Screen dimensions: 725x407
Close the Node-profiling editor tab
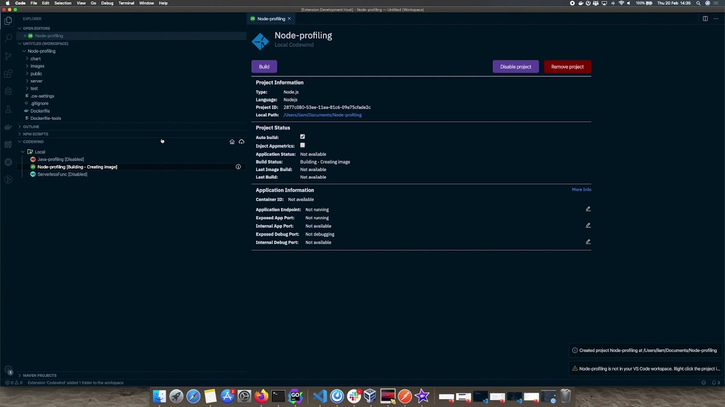click(x=289, y=19)
